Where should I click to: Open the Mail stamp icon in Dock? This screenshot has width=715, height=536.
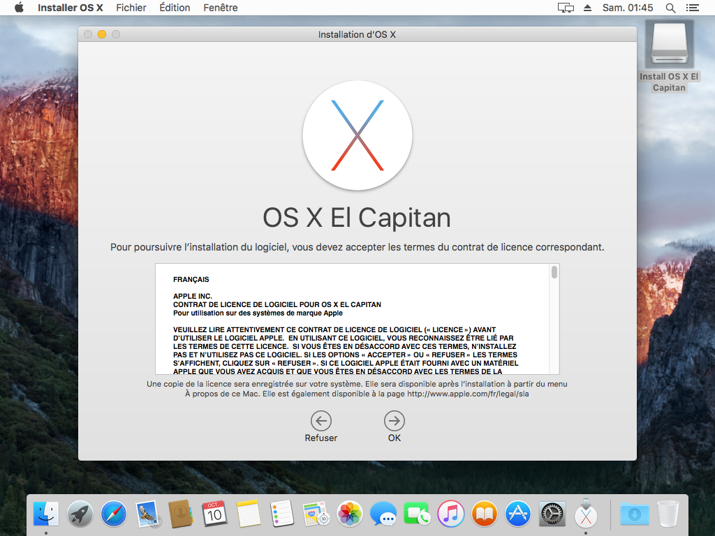pos(147,514)
